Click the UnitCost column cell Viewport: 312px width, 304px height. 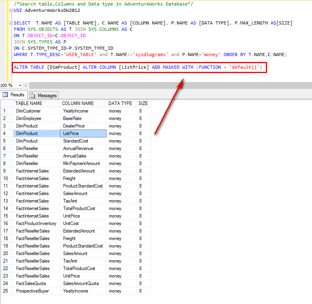[x=83, y=223]
